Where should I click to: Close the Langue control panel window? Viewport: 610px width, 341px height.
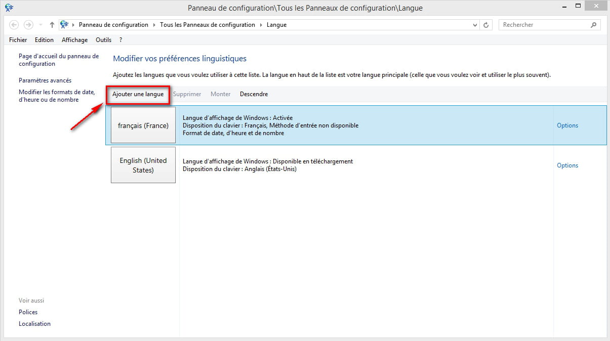click(597, 6)
